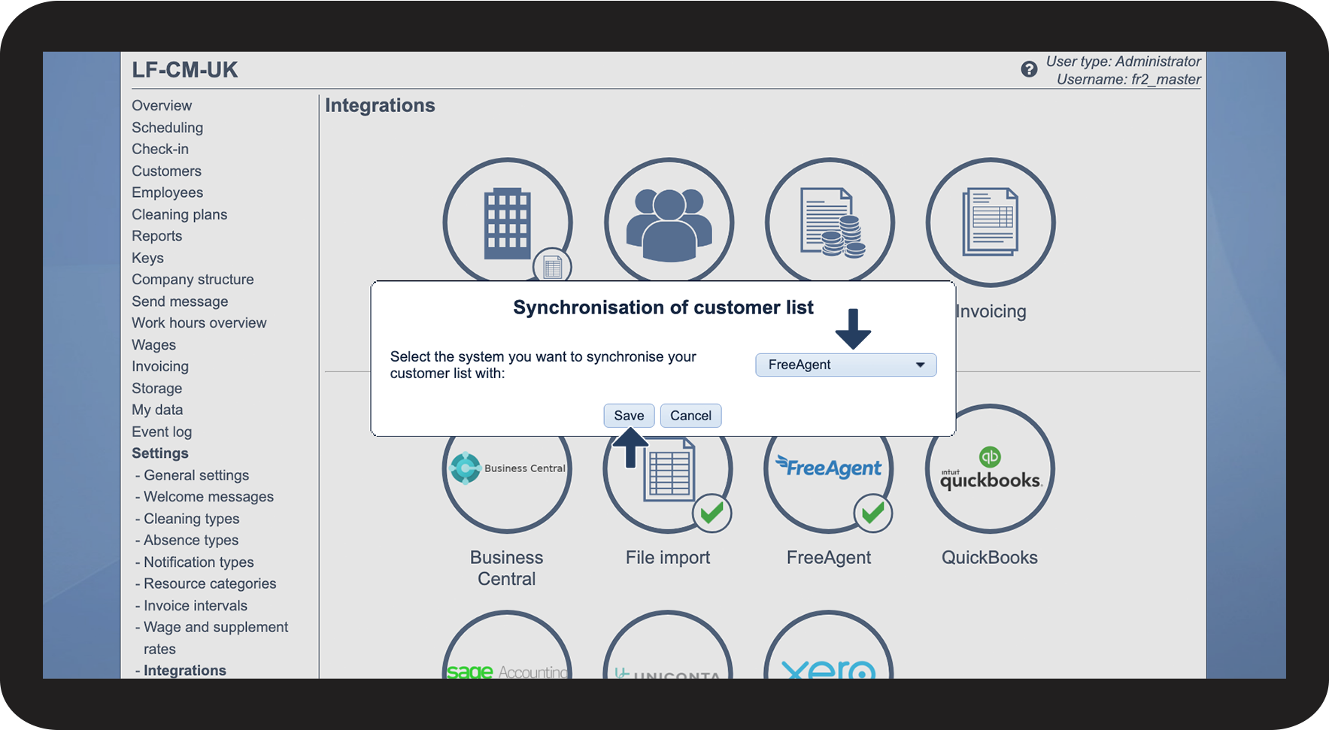Open Welcome messages settings
The image size is (1329, 730).
coord(208,496)
